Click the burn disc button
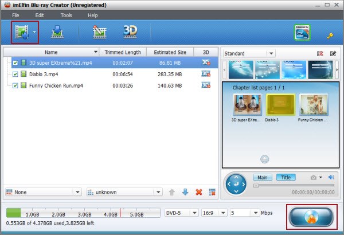344x235 pixels. pos(312,217)
